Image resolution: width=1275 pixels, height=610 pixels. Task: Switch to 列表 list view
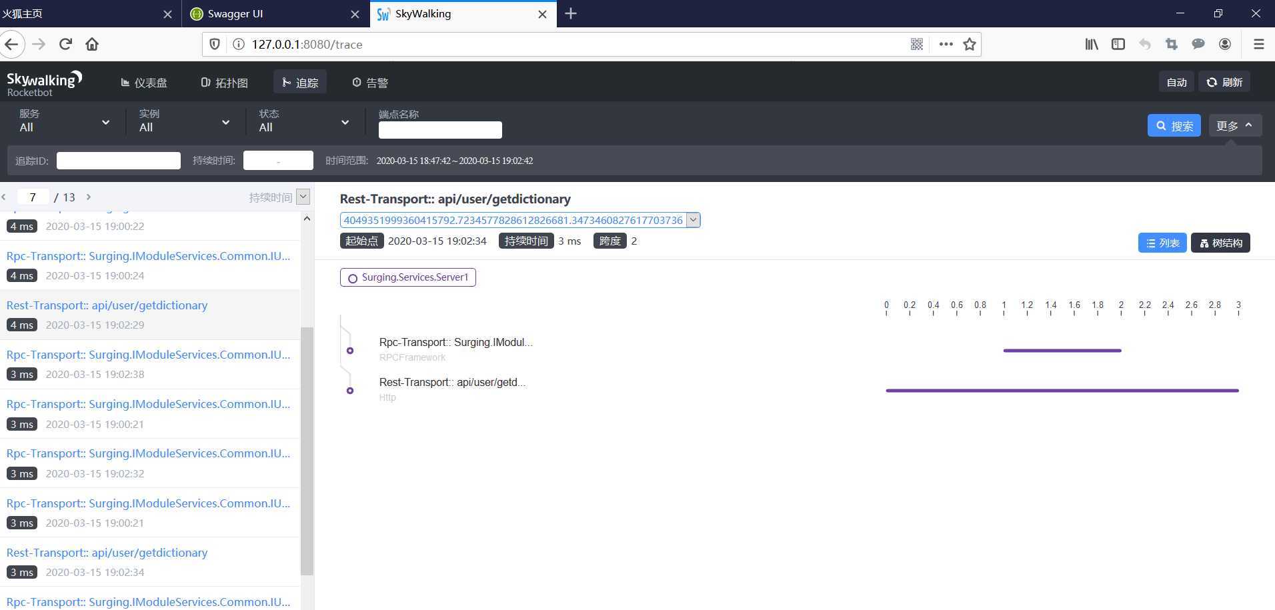(1162, 243)
